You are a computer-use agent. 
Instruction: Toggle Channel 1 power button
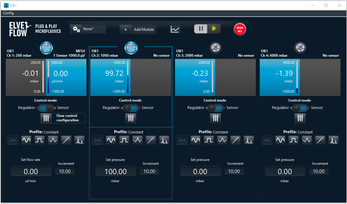coord(46,48)
